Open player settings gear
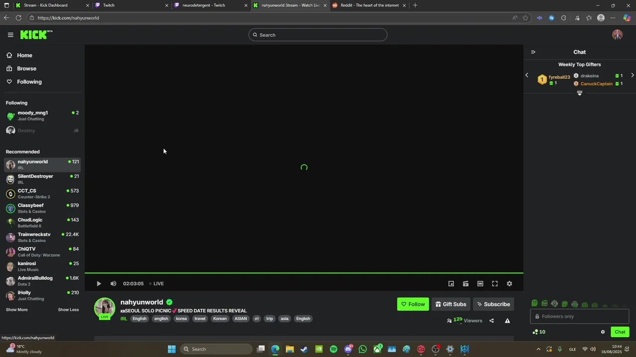Screen dimensions: 636x357 coord(509,284)
